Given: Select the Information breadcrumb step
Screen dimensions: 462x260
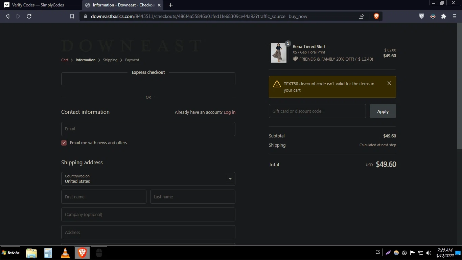Looking at the screenshot, I should [86, 60].
